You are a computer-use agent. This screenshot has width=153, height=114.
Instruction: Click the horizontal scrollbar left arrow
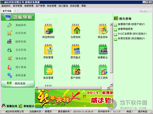point(36,88)
